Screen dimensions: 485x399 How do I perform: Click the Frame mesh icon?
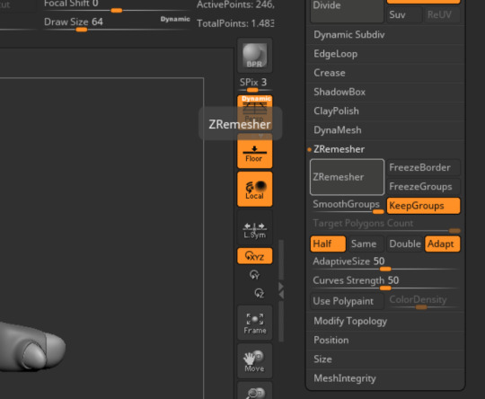[254, 324]
